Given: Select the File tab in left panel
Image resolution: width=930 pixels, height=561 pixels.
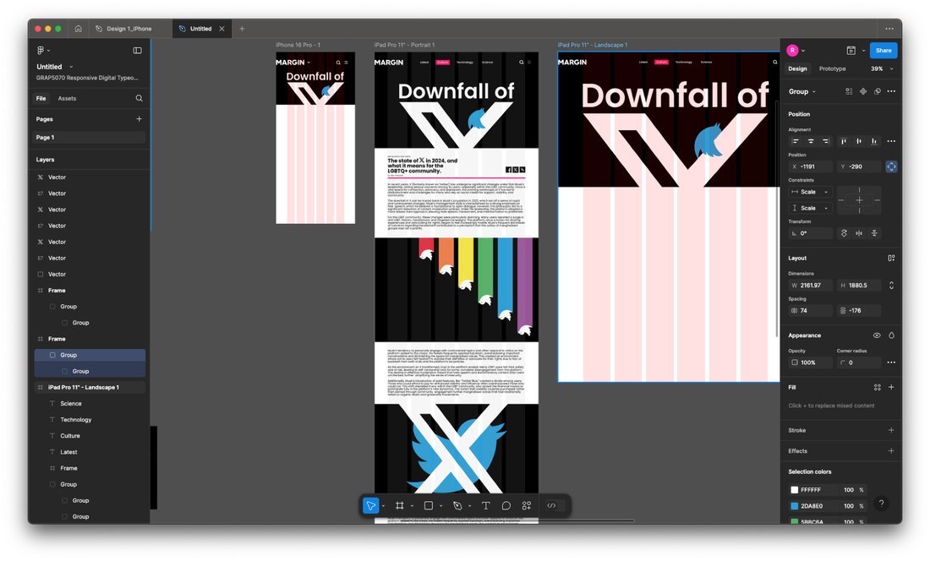Looking at the screenshot, I should (x=41, y=98).
